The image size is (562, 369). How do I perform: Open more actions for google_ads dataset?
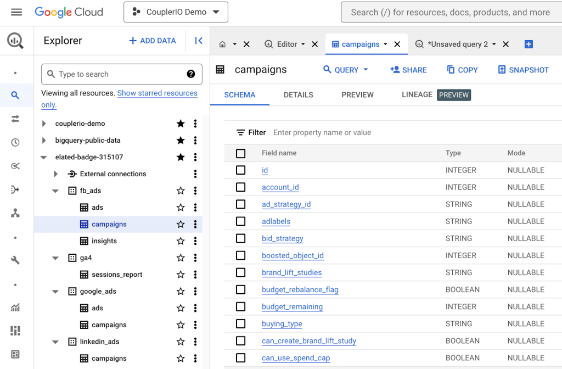pyautogui.click(x=195, y=291)
